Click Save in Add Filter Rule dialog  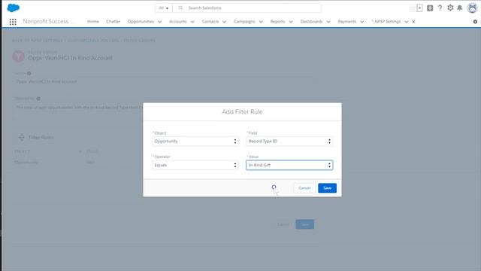tap(328, 188)
